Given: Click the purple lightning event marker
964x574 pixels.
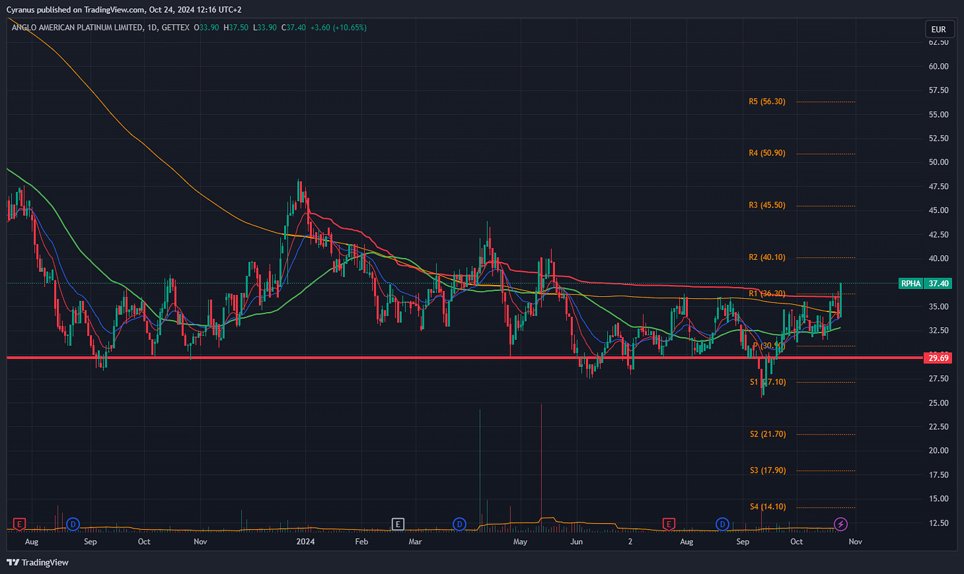Looking at the screenshot, I should (x=840, y=524).
